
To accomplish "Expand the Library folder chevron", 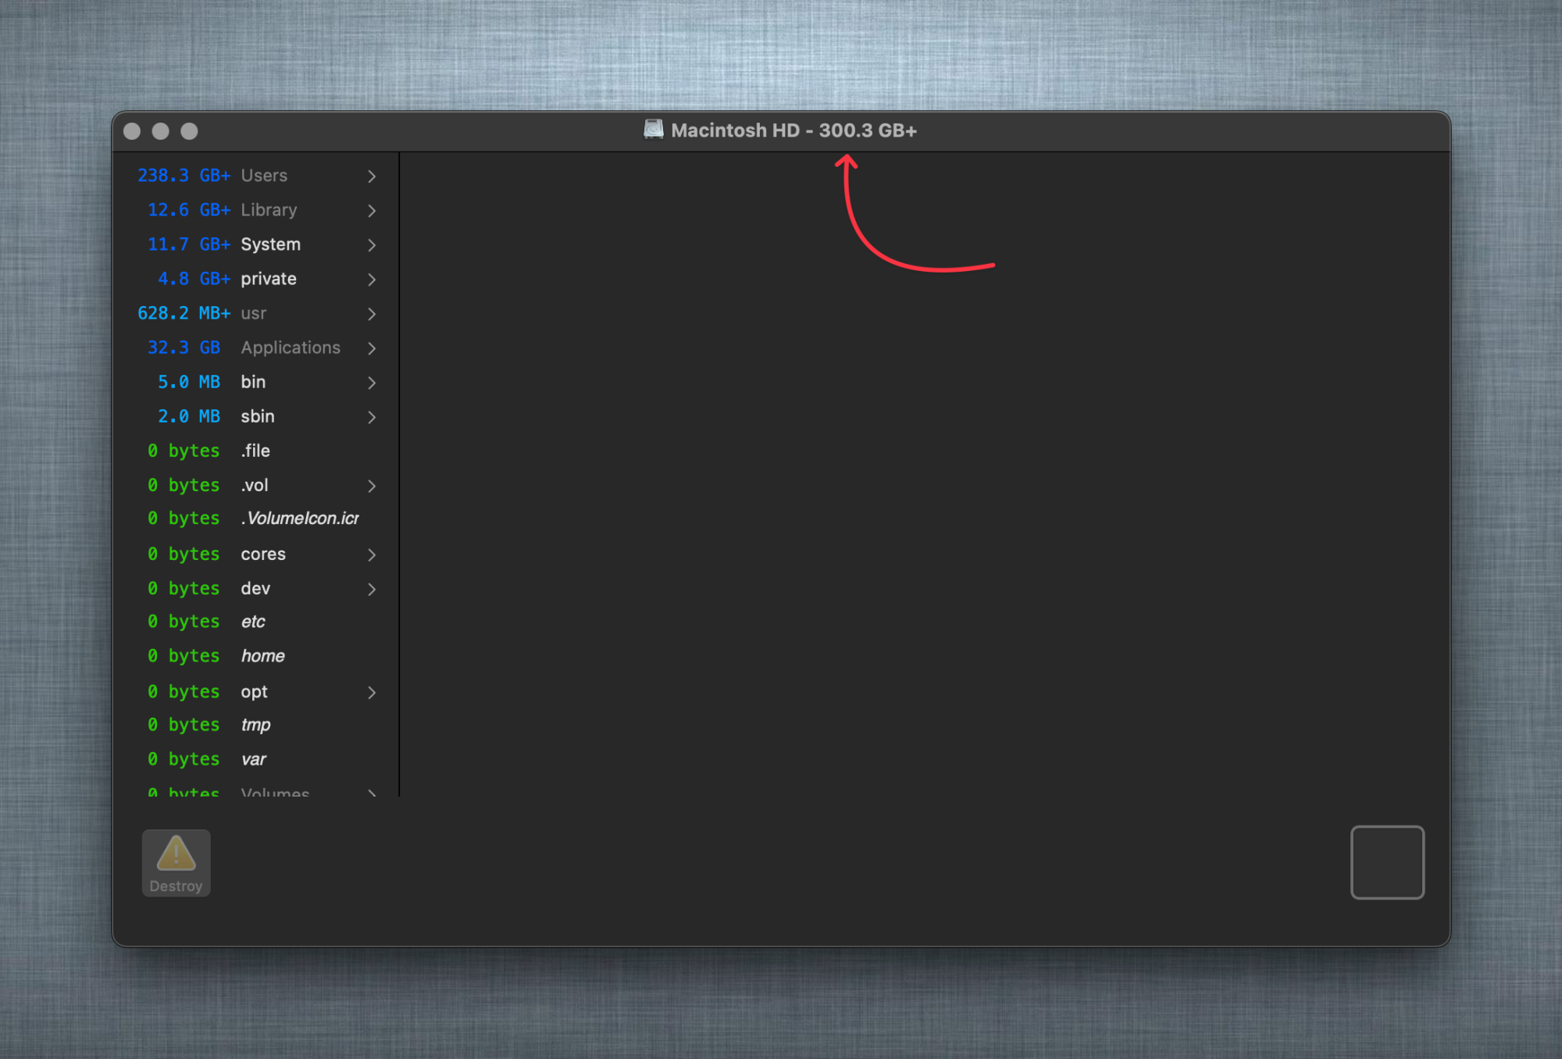I will click(x=372, y=211).
